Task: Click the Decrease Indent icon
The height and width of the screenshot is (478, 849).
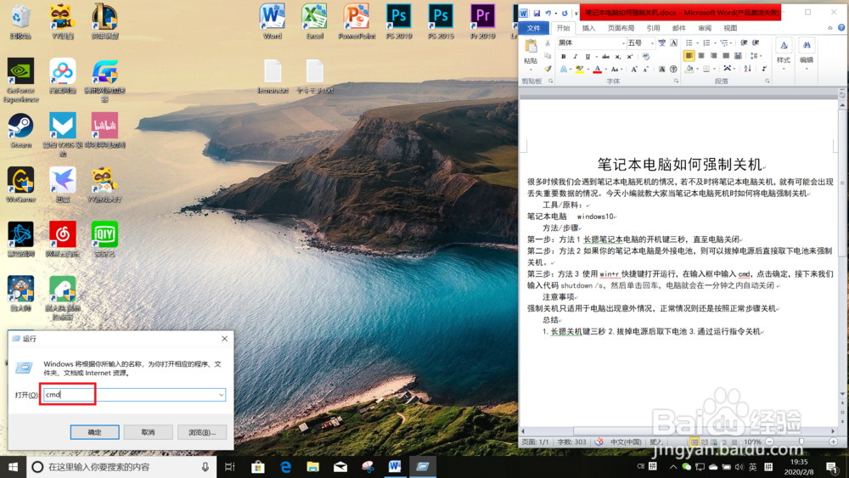Action: tap(744, 42)
